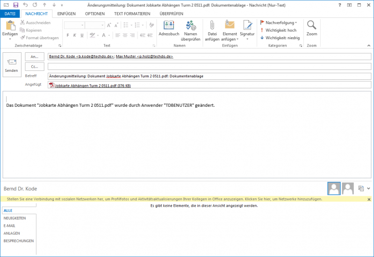The height and width of the screenshot is (257, 374).
Task: Open the DATEI tab
Action: (10, 14)
